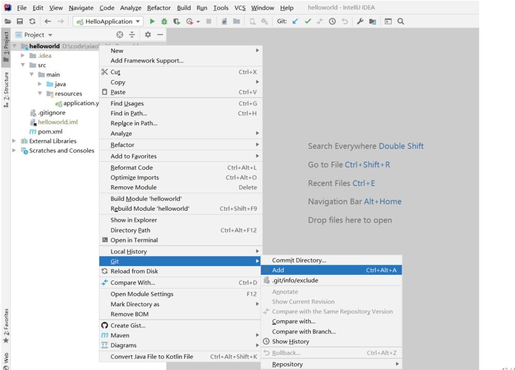Click the Run Anything terminal-window icon
The width and height of the screenshot is (515, 370).
[388, 21]
